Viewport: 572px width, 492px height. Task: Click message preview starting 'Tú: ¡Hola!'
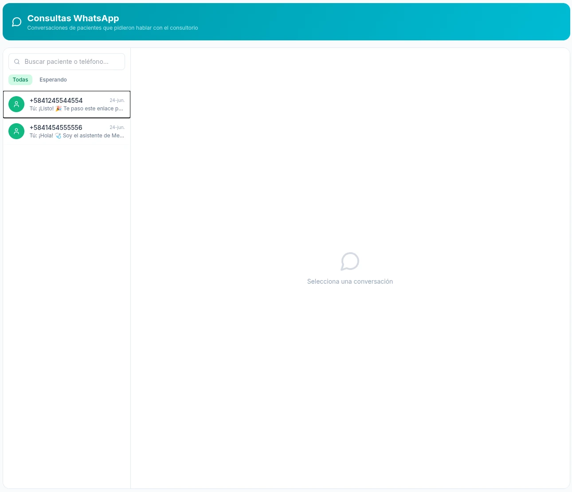(x=77, y=136)
